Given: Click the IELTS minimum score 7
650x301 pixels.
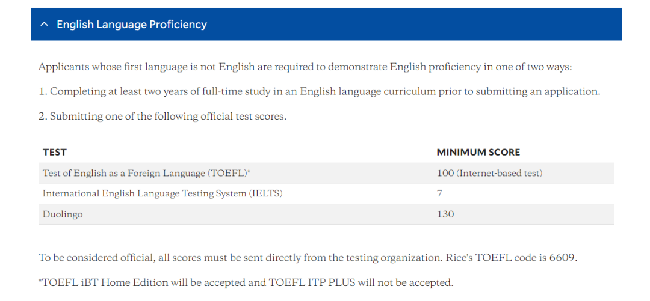Looking at the screenshot, I should tap(439, 193).
